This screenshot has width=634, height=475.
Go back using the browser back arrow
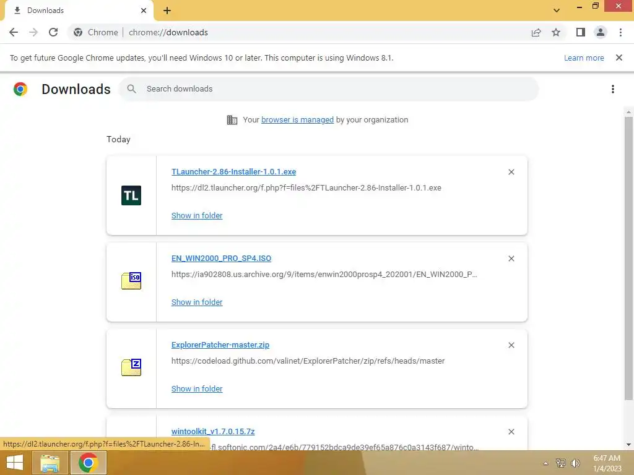tap(14, 32)
